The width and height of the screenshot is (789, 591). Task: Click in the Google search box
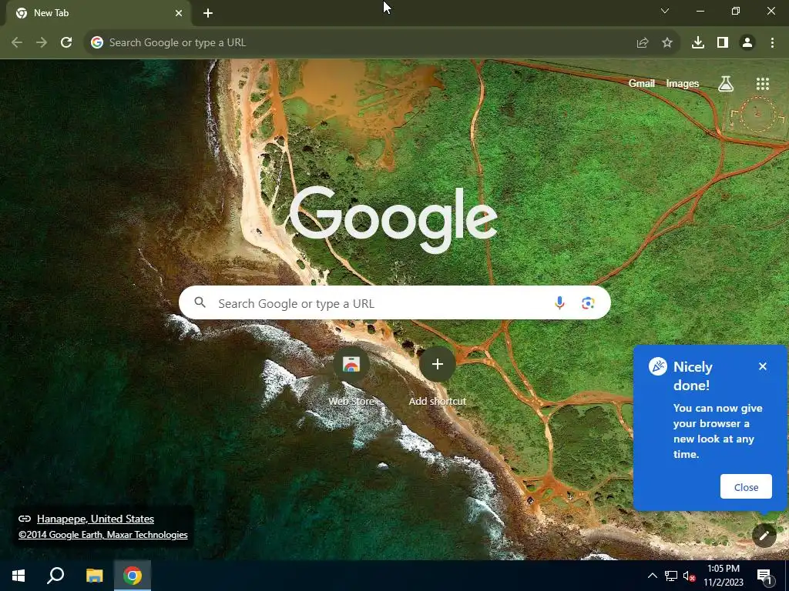pos(394,302)
